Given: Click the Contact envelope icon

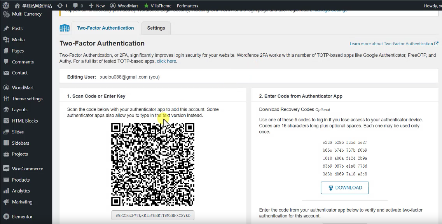Looking at the screenshot, I should point(6,73).
